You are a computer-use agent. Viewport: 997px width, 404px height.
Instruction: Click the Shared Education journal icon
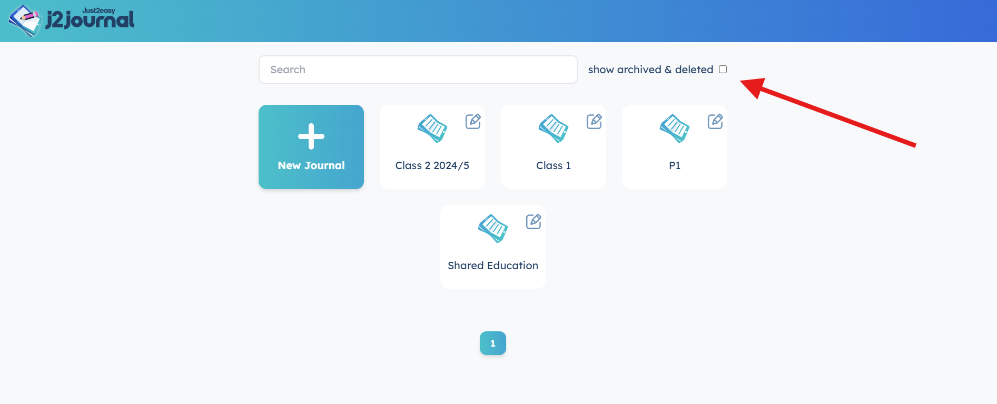[493, 229]
